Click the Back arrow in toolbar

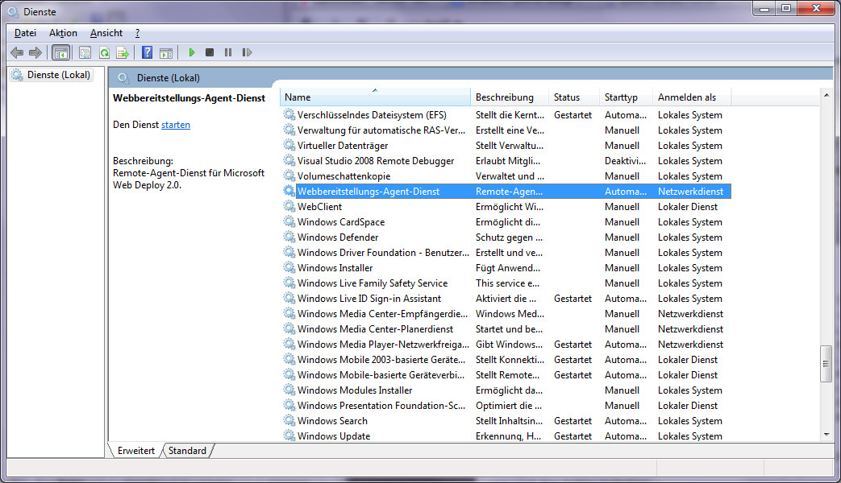(x=16, y=53)
